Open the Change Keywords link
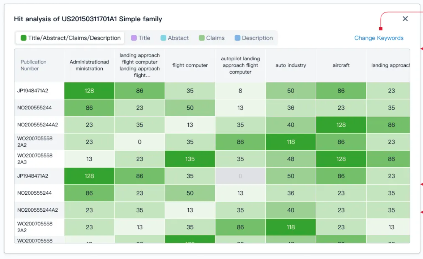Screen dimensions: 423x259 click(x=379, y=38)
